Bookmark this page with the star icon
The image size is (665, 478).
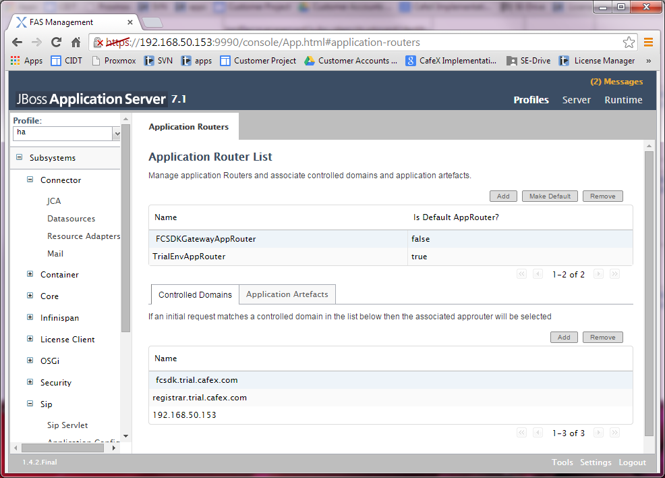click(x=629, y=42)
